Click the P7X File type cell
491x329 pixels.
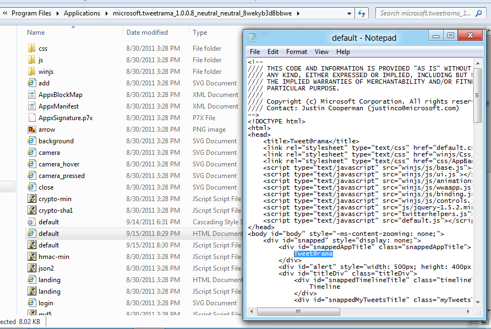tap(204, 118)
